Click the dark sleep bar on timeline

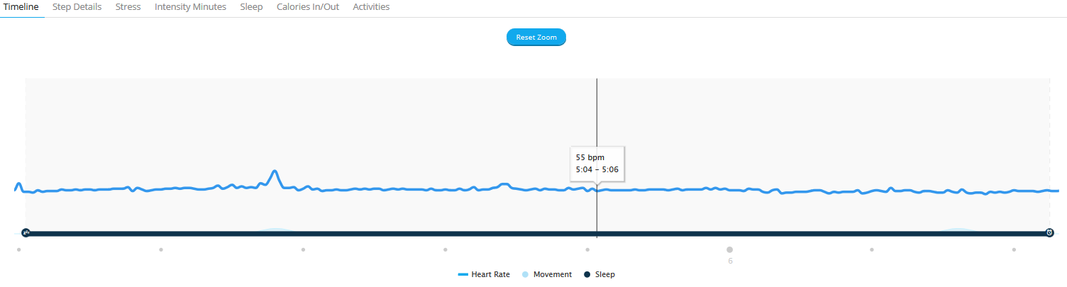(x=497, y=233)
